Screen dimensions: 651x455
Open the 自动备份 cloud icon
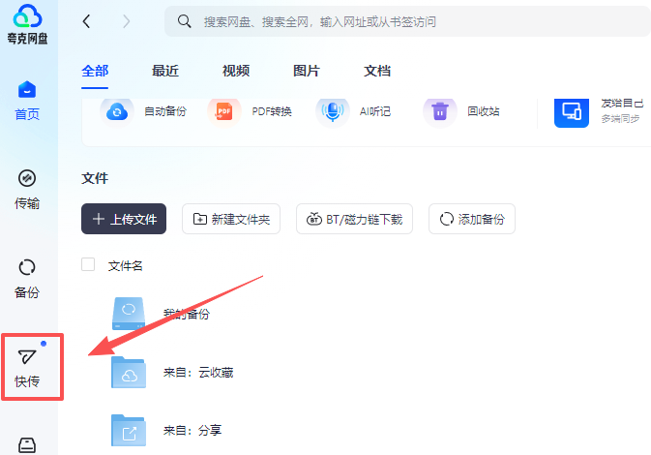pyautogui.click(x=117, y=111)
